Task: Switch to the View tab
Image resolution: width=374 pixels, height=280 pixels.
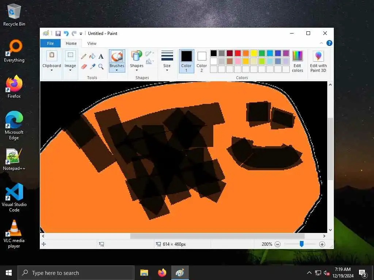Action: [92, 43]
